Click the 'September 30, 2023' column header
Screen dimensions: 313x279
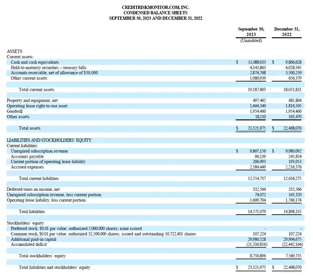point(251,32)
